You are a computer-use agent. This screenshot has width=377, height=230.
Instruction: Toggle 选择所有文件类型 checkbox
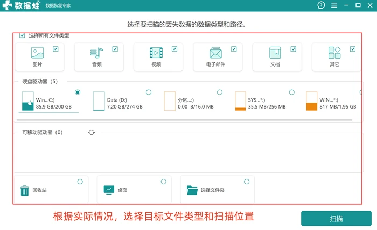tap(22, 35)
